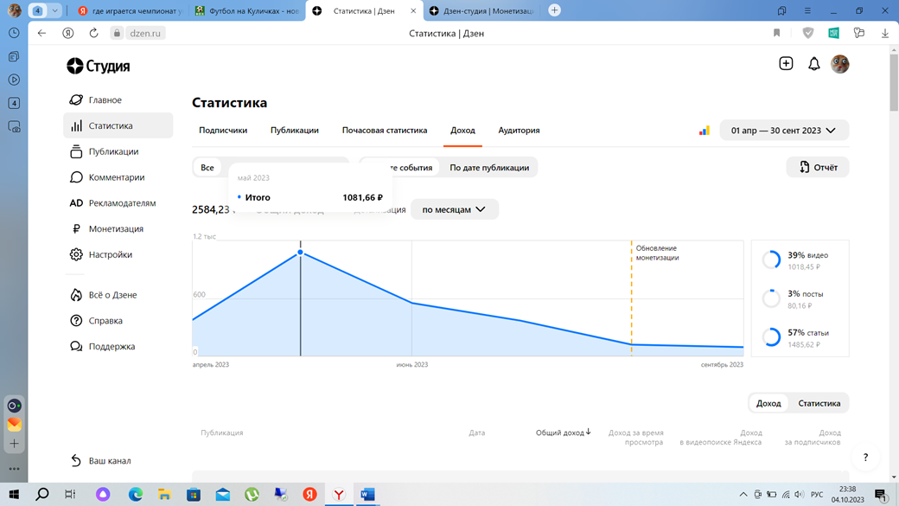This screenshot has width=899, height=506.
Task: Click the Дата column header
Action: click(x=477, y=432)
